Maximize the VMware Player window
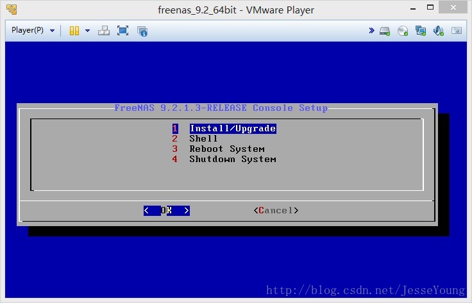472x303 pixels. click(430, 7)
